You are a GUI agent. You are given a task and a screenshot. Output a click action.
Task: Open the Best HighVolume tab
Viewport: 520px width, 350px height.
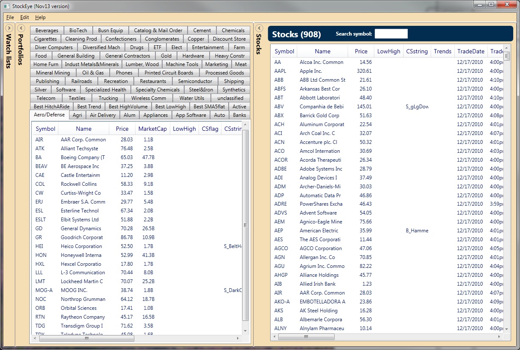[128, 107]
